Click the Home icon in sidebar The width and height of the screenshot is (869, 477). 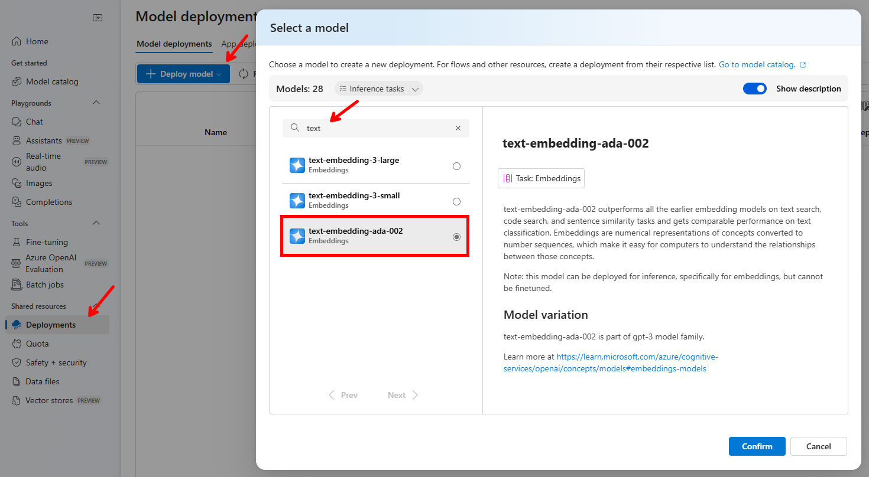click(x=17, y=41)
